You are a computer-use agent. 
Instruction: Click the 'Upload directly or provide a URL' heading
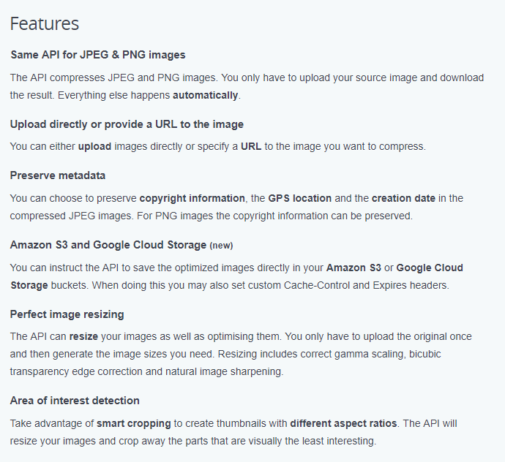[127, 124]
